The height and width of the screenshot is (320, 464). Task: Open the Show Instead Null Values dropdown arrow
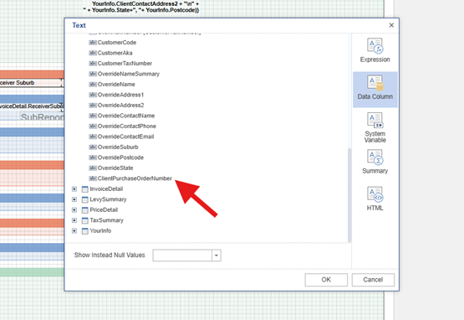click(x=217, y=255)
